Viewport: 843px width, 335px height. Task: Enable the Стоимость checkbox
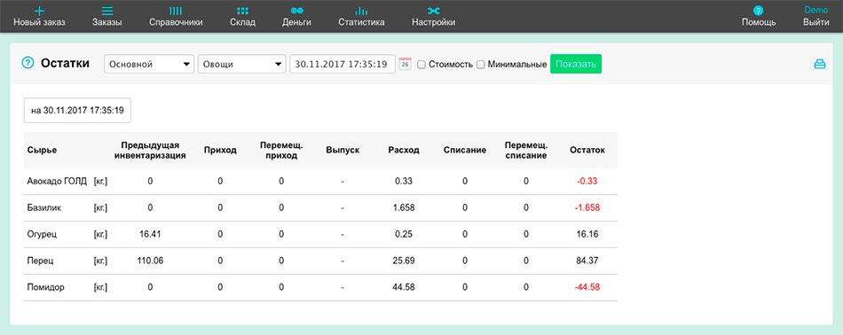[x=422, y=65]
